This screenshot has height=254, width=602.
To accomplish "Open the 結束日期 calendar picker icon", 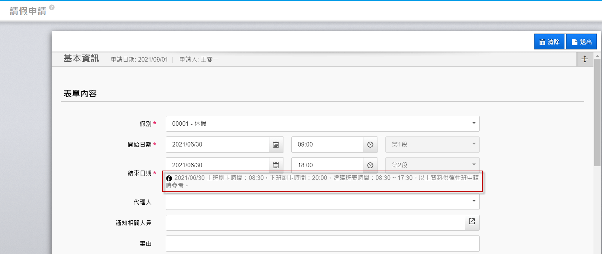I will click(x=276, y=165).
